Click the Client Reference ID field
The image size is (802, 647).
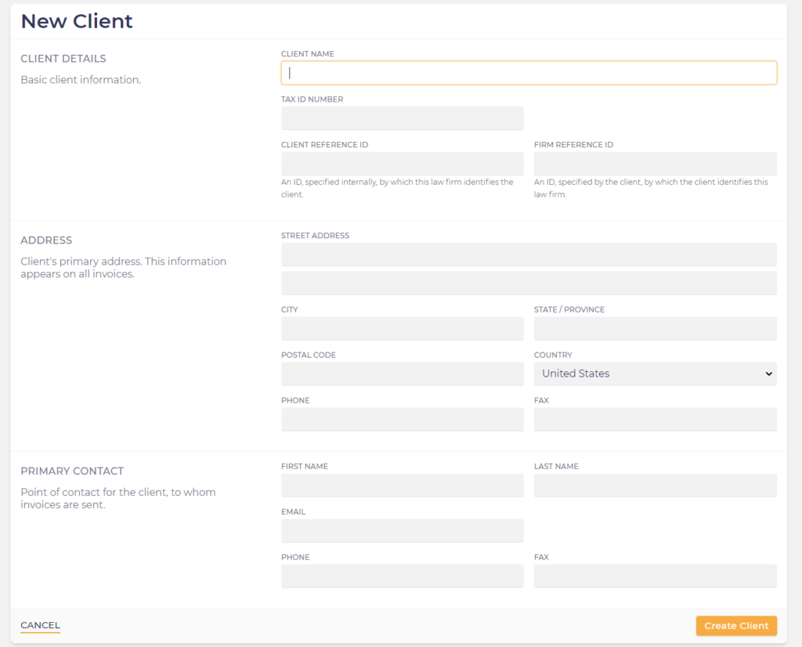402,164
